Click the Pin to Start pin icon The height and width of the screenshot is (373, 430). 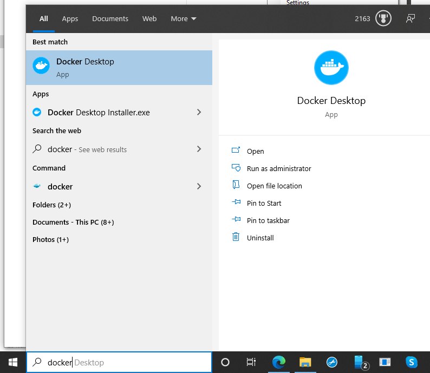[236, 202]
